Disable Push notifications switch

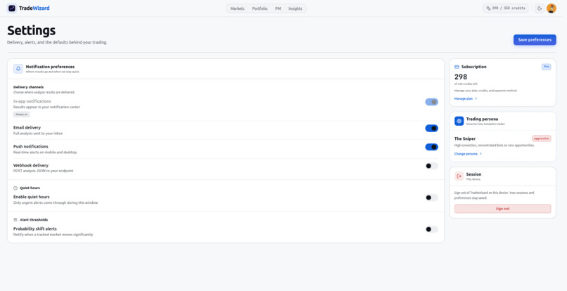[431, 147]
